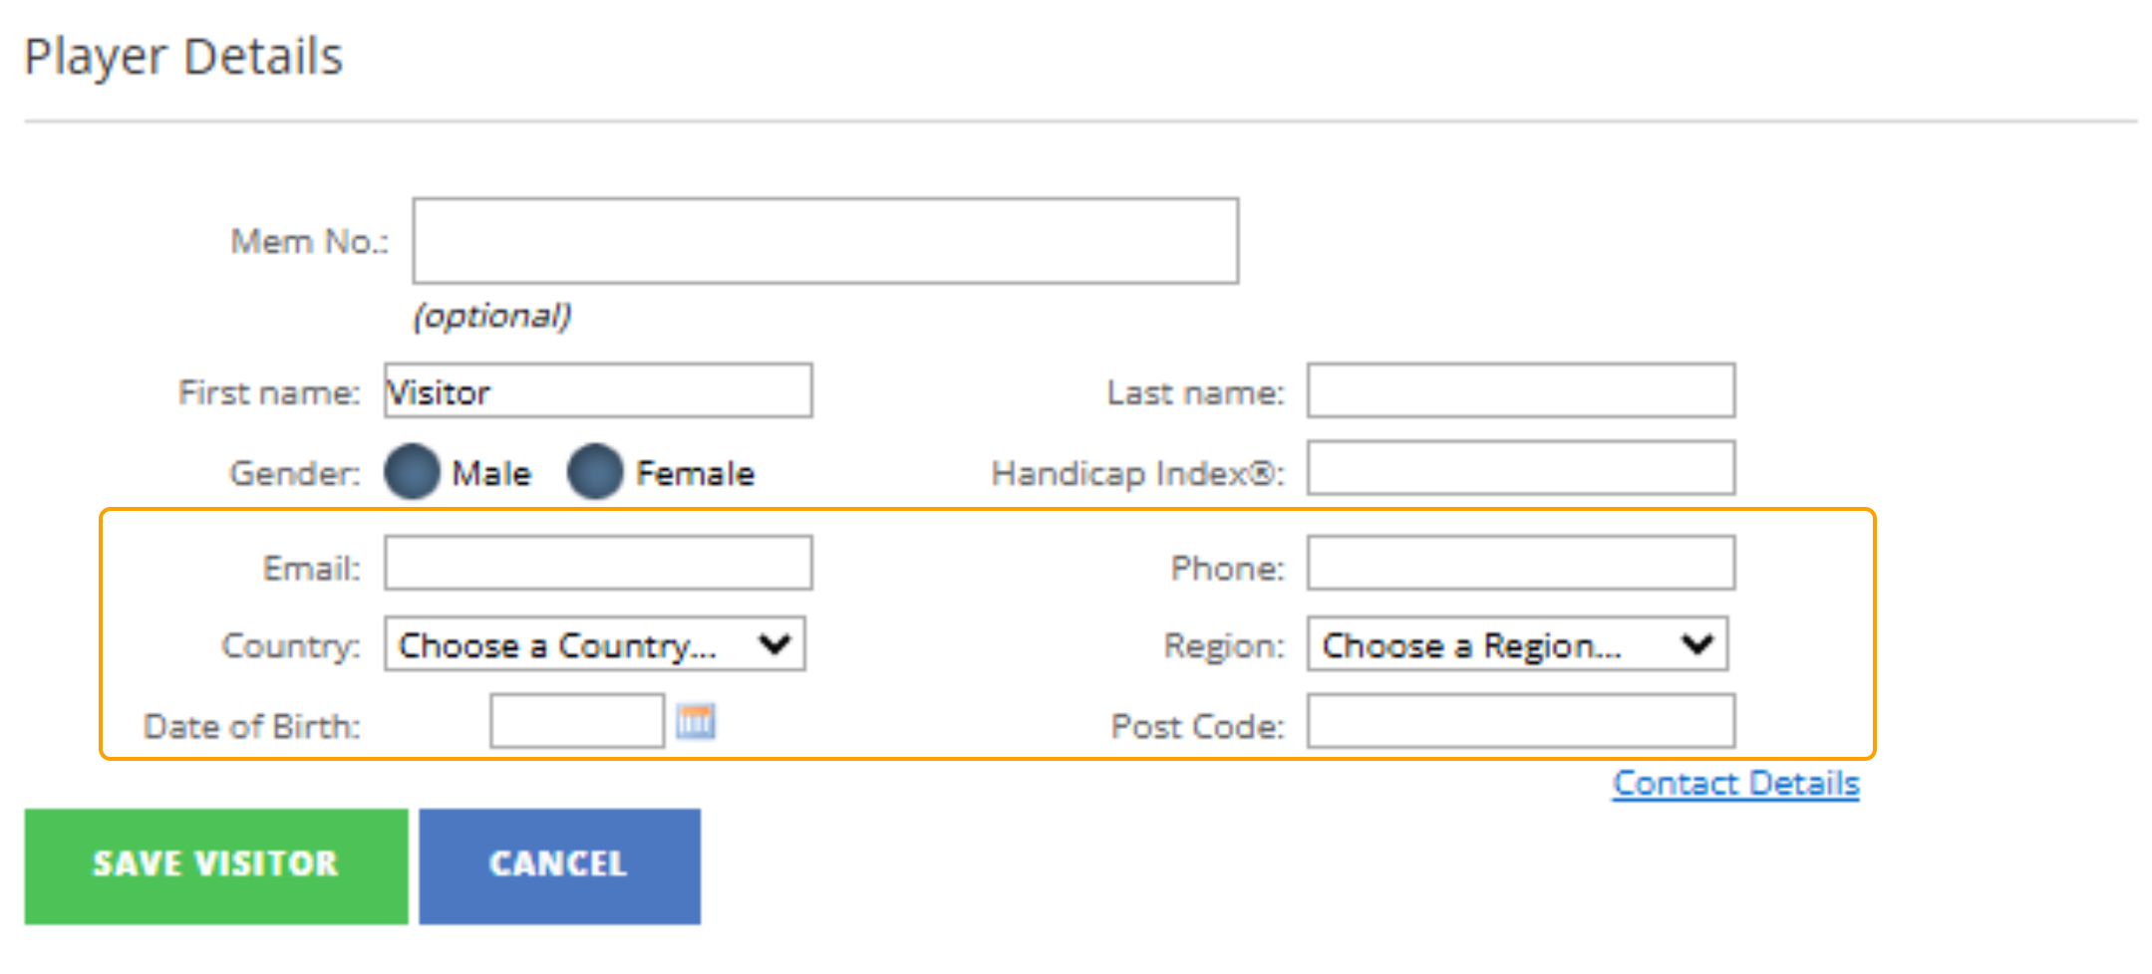Image resolution: width=2152 pixels, height=974 pixels.
Task: Select the Male gender option
Action: click(x=413, y=472)
